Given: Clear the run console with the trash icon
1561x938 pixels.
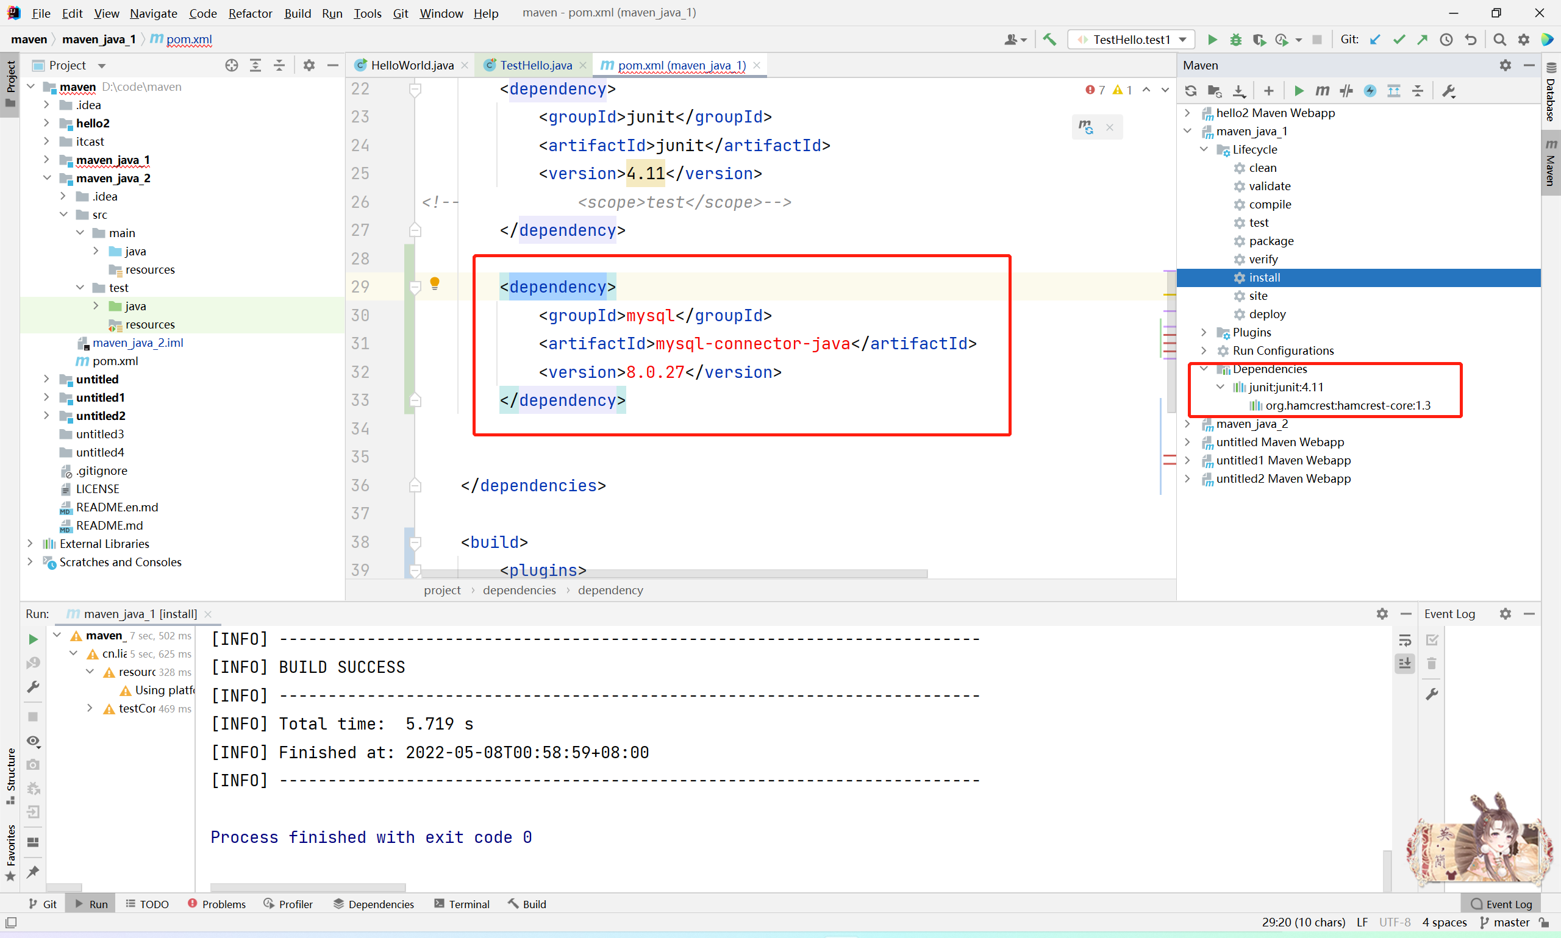Looking at the screenshot, I should tap(1431, 664).
